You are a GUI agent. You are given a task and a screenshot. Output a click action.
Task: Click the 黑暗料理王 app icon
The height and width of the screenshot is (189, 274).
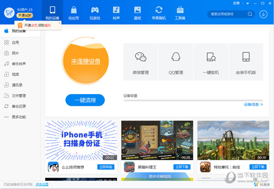129,167
